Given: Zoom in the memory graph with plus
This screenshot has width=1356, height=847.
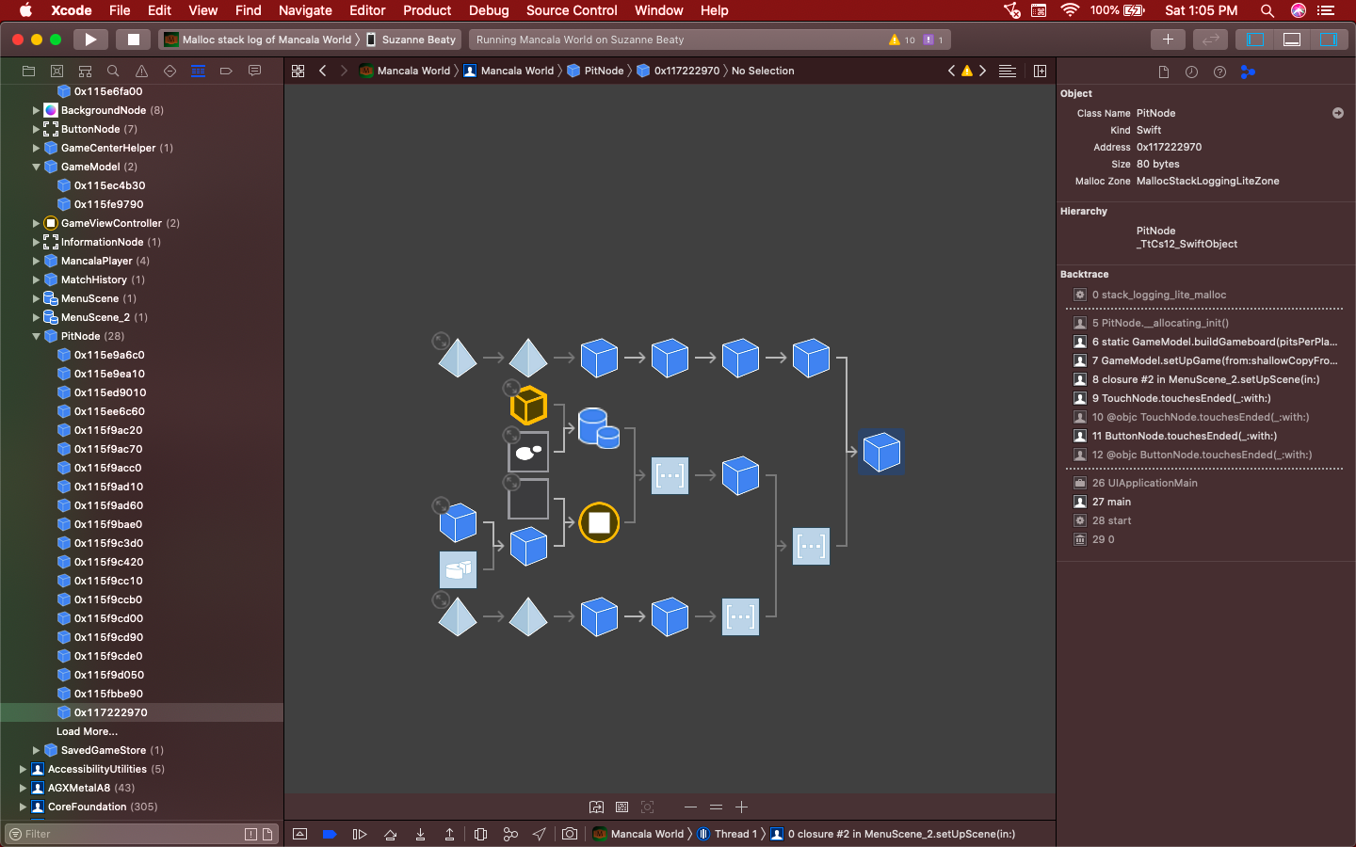Looking at the screenshot, I should tap(741, 807).
